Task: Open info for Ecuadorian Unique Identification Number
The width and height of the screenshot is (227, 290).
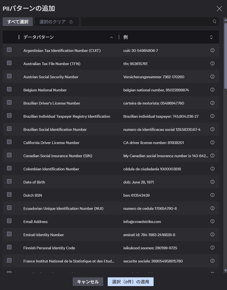Action: click(212, 208)
